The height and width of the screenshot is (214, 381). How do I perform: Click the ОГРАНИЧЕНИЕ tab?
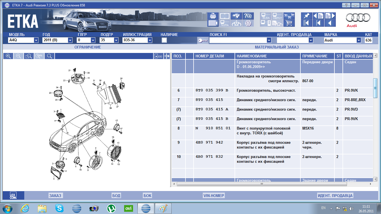88,47
